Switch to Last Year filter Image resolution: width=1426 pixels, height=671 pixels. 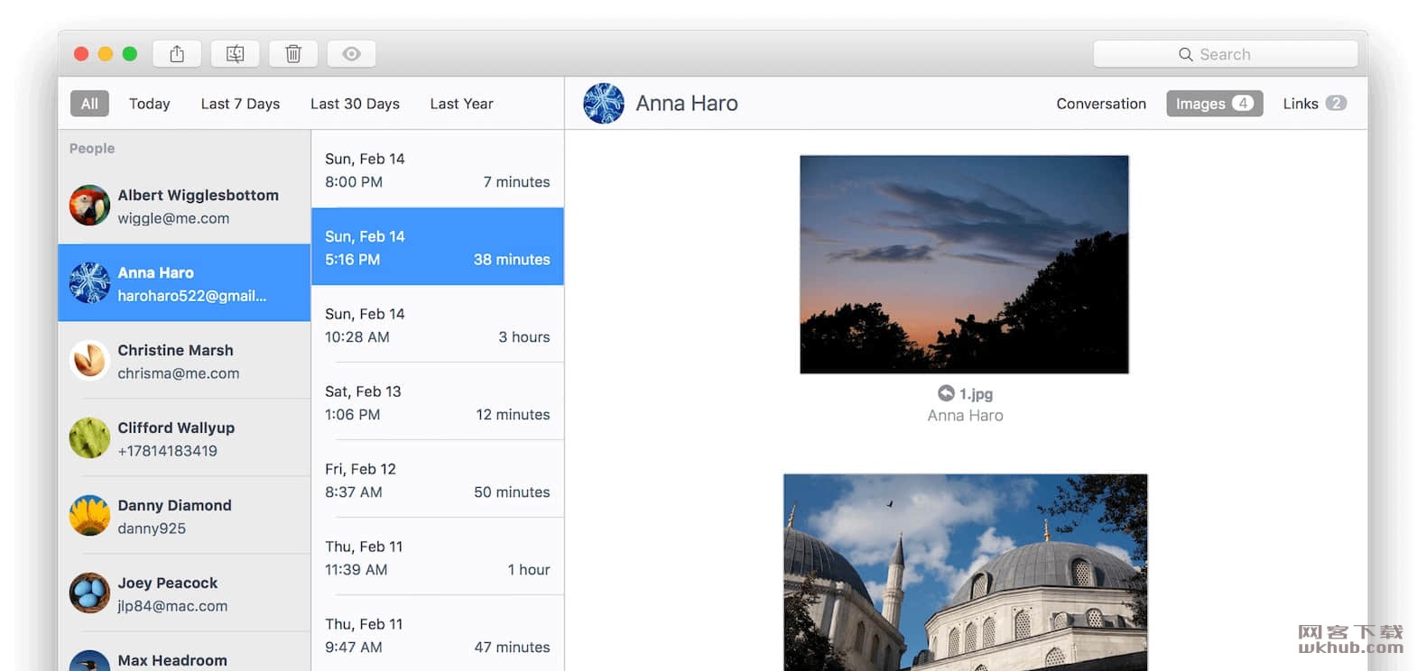point(461,104)
